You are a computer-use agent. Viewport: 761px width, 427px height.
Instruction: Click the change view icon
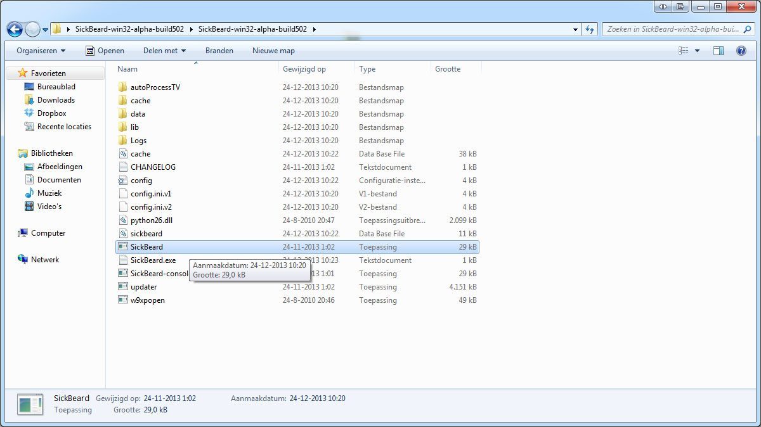(x=684, y=51)
